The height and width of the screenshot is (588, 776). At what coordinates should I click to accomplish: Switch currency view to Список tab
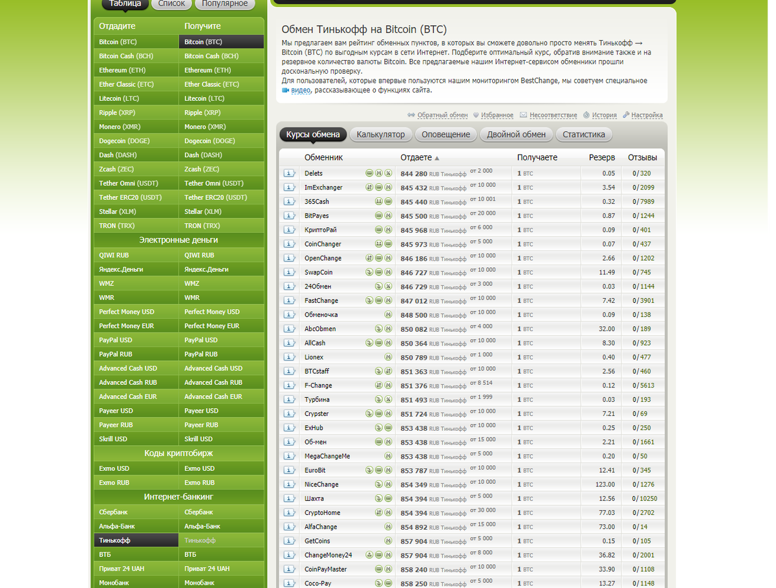pos(171,4)
